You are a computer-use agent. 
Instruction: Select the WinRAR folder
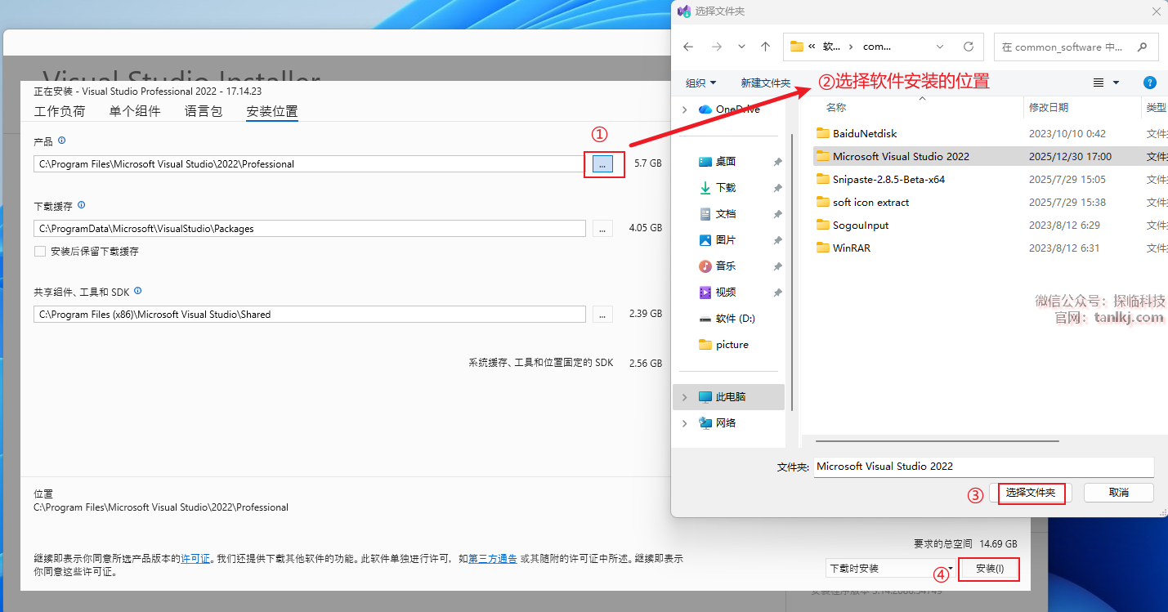[852, 248]
